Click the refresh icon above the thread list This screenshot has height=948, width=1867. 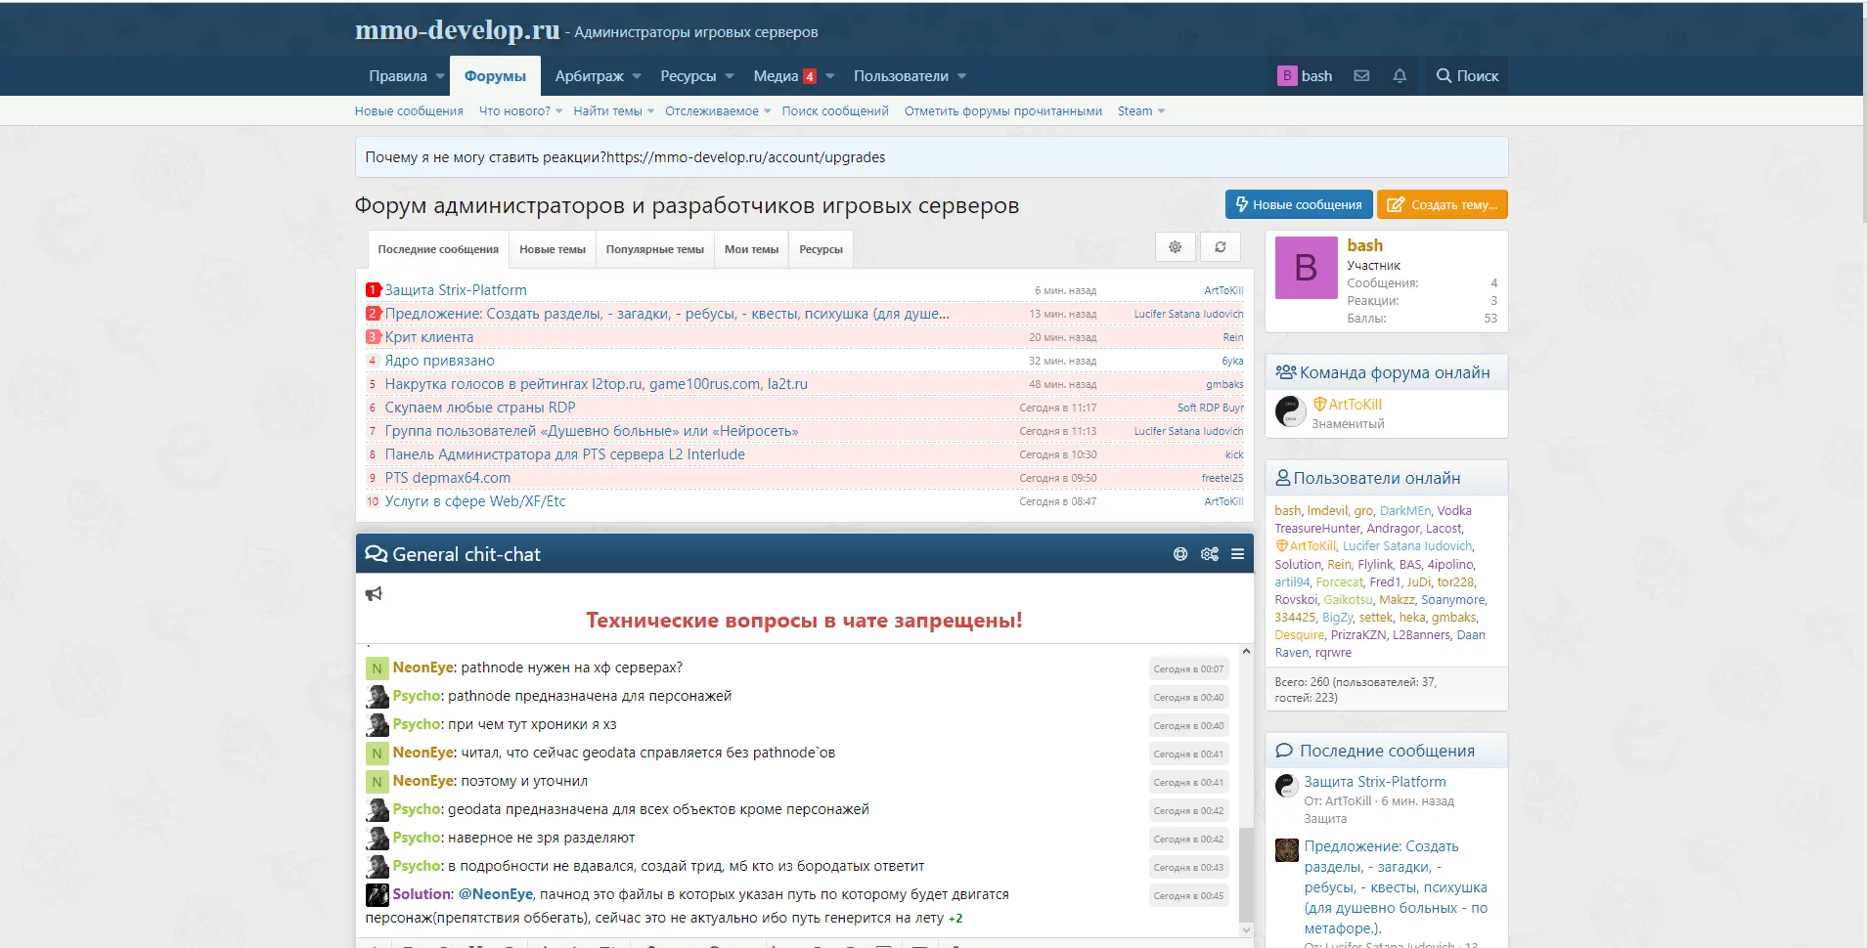[1221, 247]
